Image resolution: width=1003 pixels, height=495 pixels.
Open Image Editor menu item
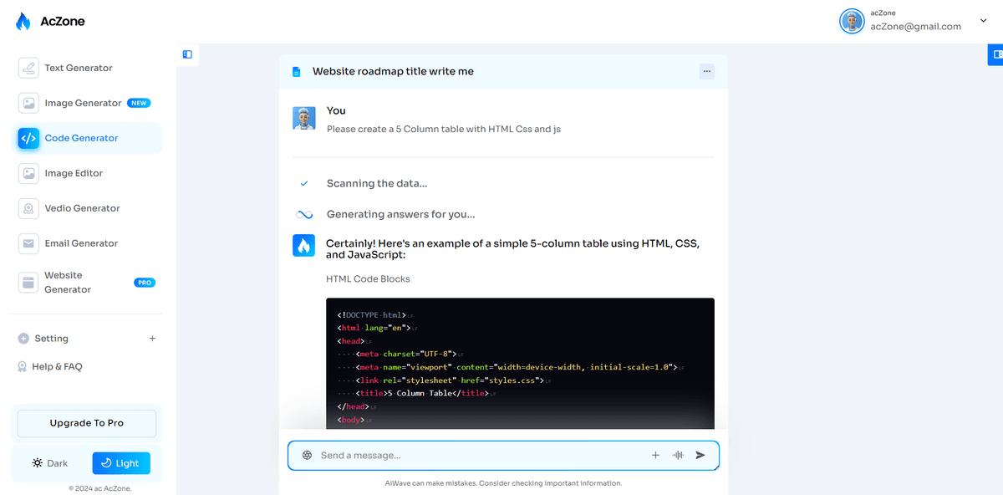[x=88, y=173]
